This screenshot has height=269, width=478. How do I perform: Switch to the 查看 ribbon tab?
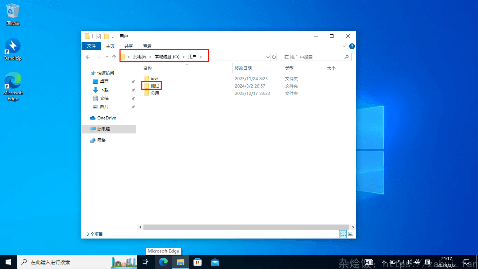coord(147,46)
